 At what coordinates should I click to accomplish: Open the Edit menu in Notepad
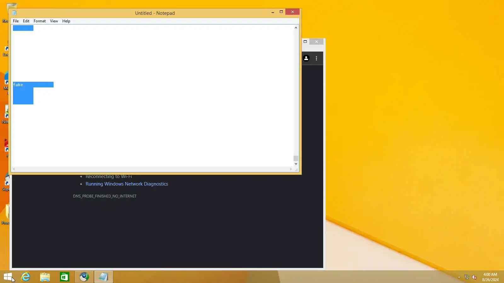tap(26, 21)
